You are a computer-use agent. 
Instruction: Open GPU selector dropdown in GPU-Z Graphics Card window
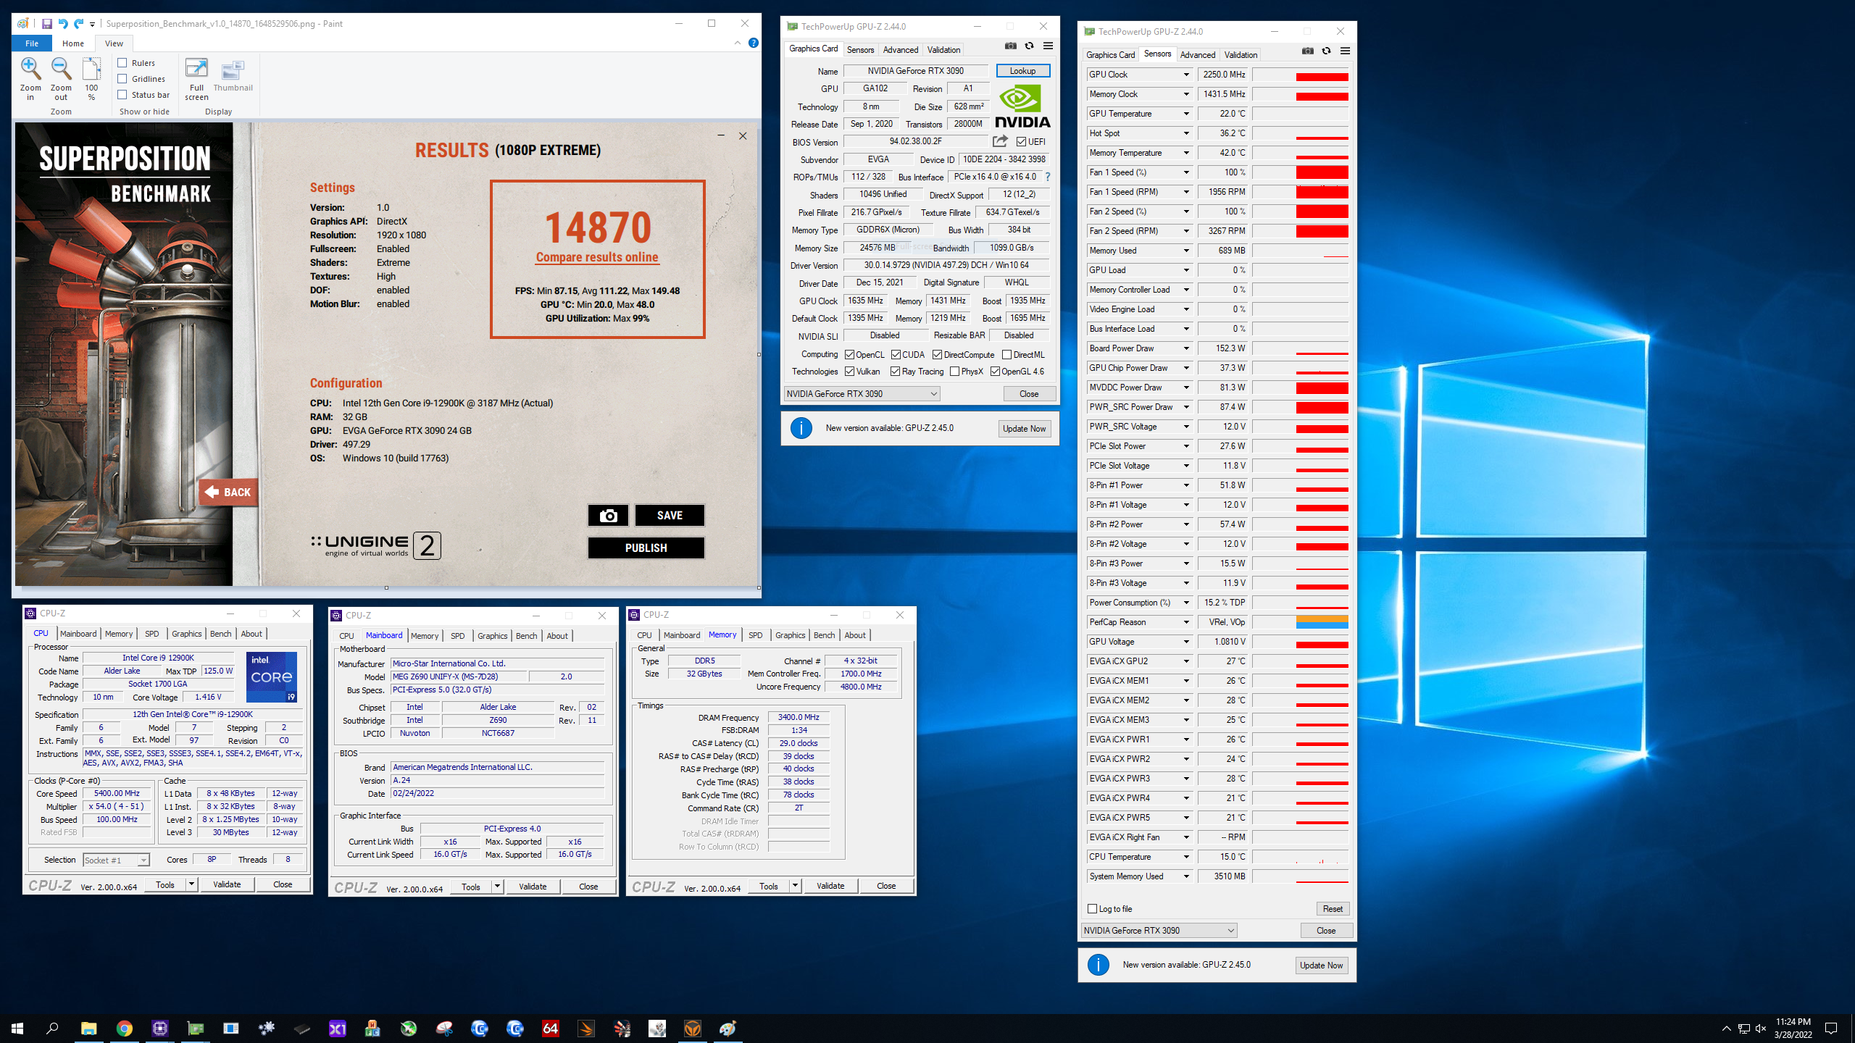tap(862, 394)
